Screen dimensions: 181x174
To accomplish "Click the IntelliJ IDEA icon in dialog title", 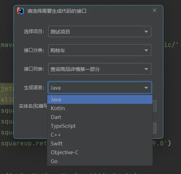I will coord(20,11).
